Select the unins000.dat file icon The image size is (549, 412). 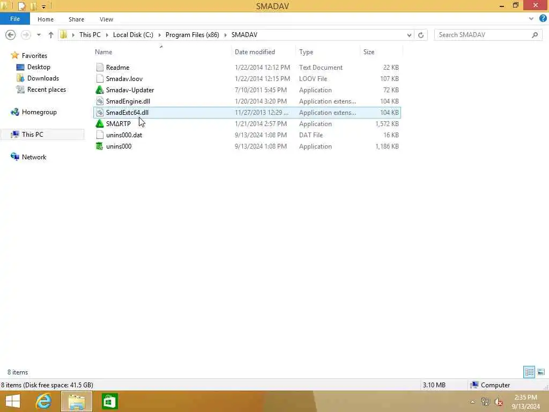click(100, 135)
